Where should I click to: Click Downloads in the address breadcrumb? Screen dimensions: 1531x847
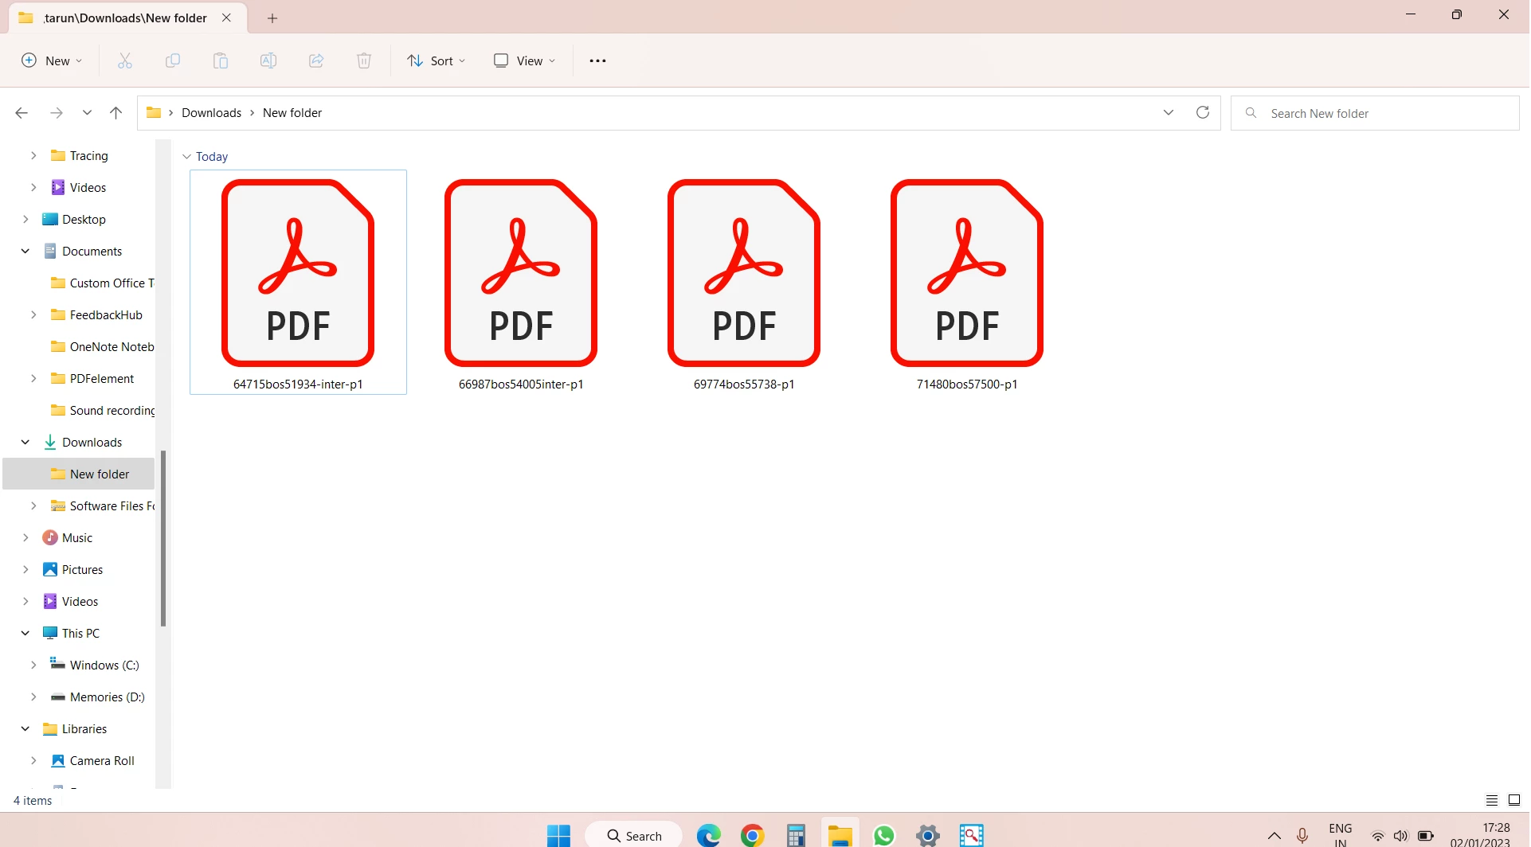(211, 113)
